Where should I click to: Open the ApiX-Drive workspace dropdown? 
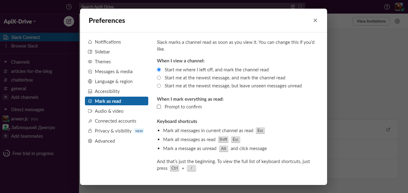tap(20, 21)
